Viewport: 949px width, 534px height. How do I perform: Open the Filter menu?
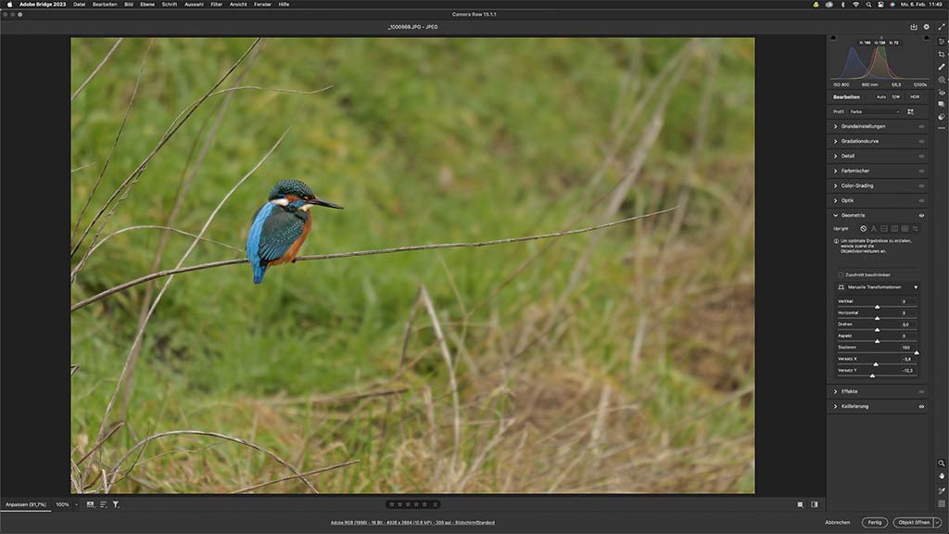point(216,5)
